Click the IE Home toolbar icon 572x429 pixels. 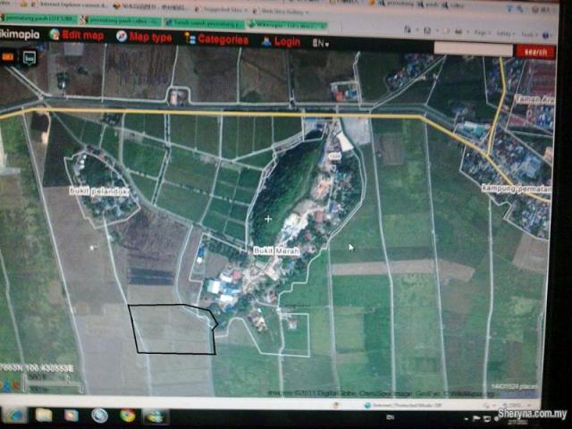click(408, 30)
